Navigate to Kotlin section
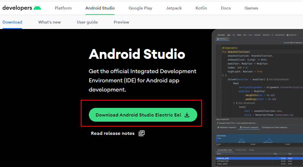 coord(201,8)
